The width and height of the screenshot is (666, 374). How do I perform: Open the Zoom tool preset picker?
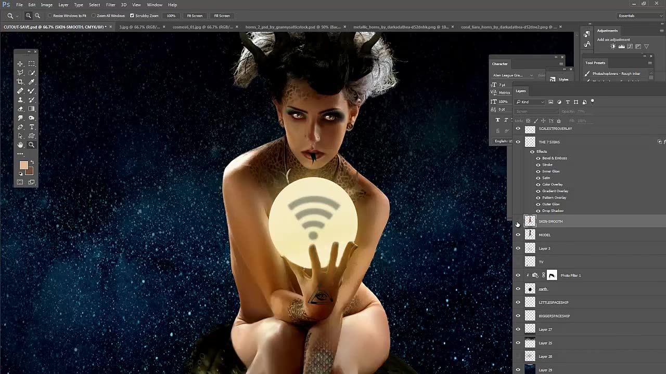click(13, 16)
